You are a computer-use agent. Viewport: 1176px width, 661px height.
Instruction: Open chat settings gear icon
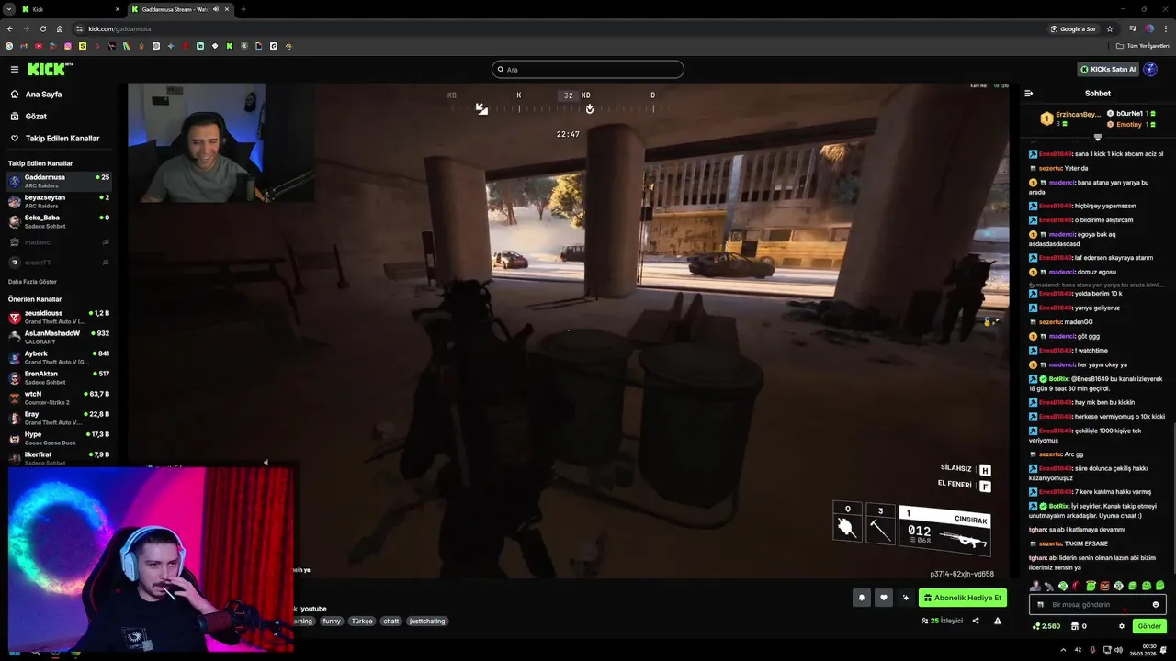click(x=1121, y=626)
